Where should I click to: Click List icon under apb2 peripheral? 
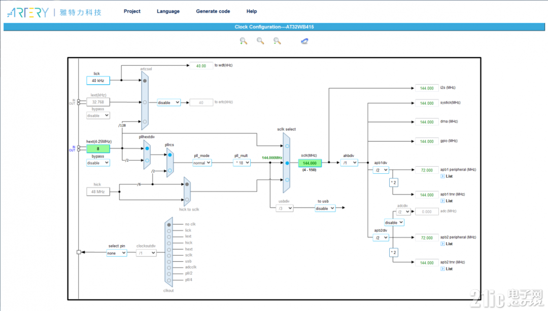pos(442,244)
